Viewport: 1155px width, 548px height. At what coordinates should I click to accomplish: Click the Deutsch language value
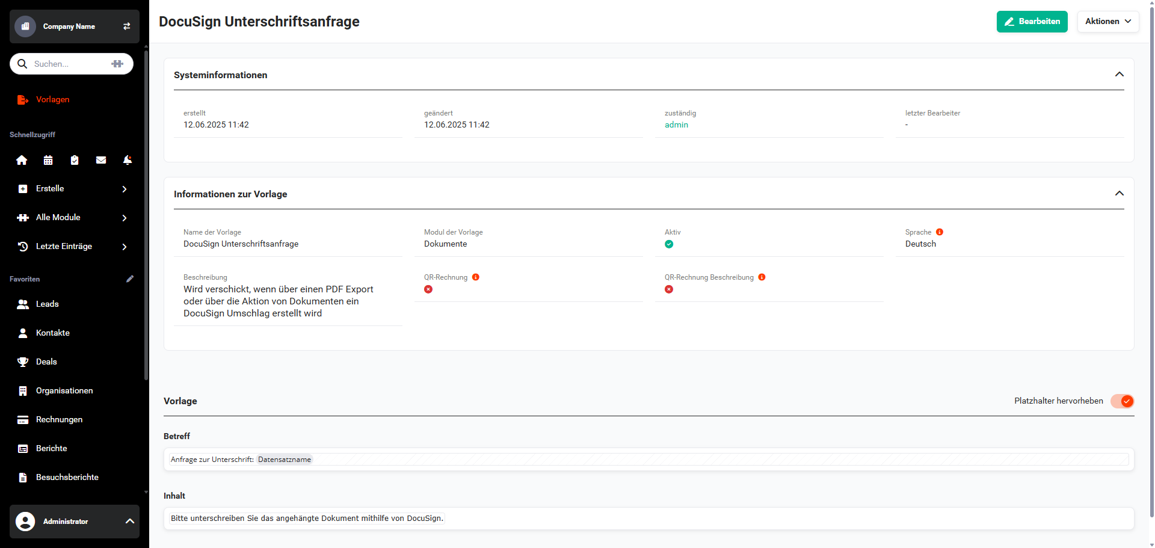coord(920,244)
